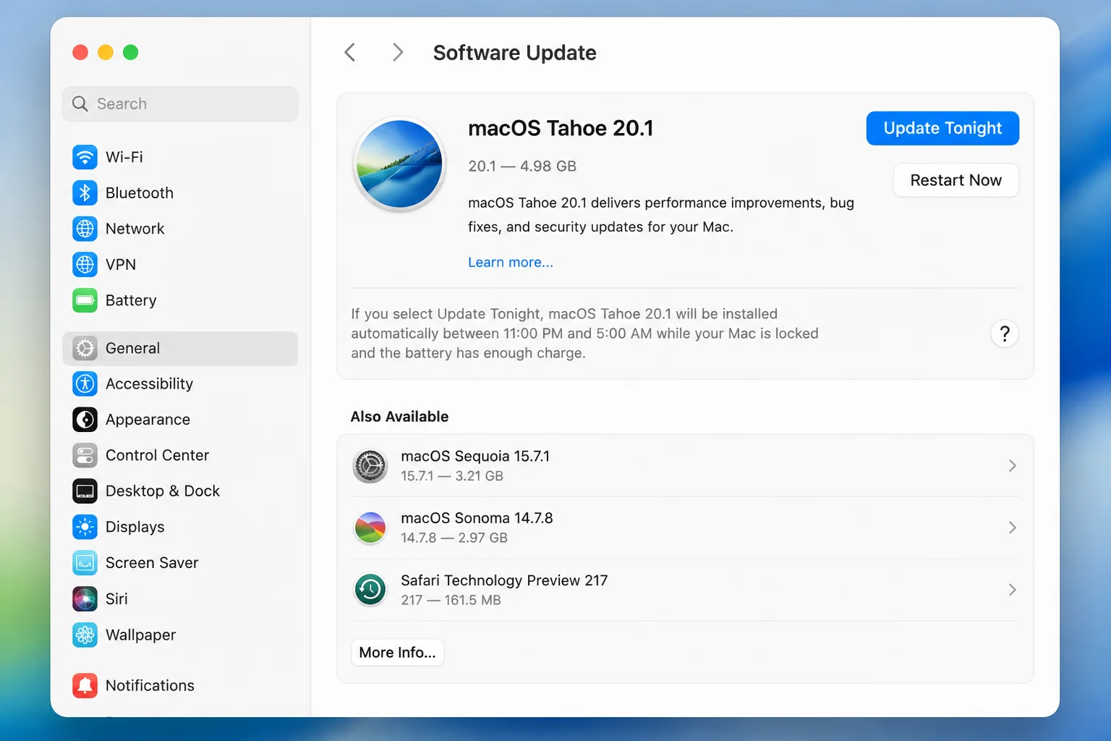
Task: Follow the Learn more... link
Action: pos(511,262)
